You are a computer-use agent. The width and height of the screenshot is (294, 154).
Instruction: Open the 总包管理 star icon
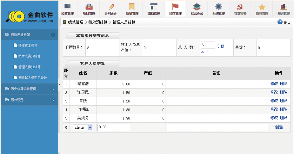pyautogui.click(x=262, y=7)
